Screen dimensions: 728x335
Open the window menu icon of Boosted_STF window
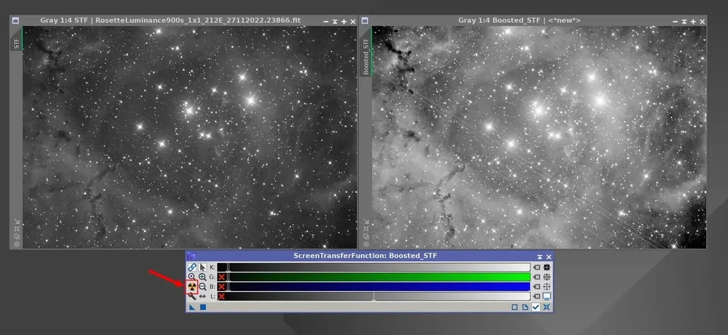(x=365, y=21)
